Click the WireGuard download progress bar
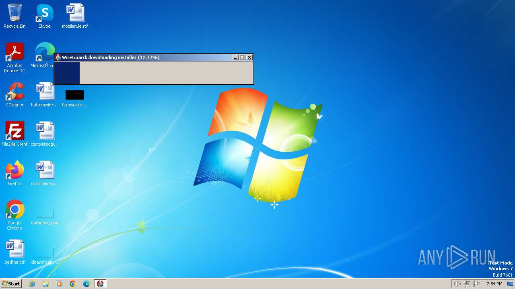Viewport: 515px width, 289px height. click(154, 73)
